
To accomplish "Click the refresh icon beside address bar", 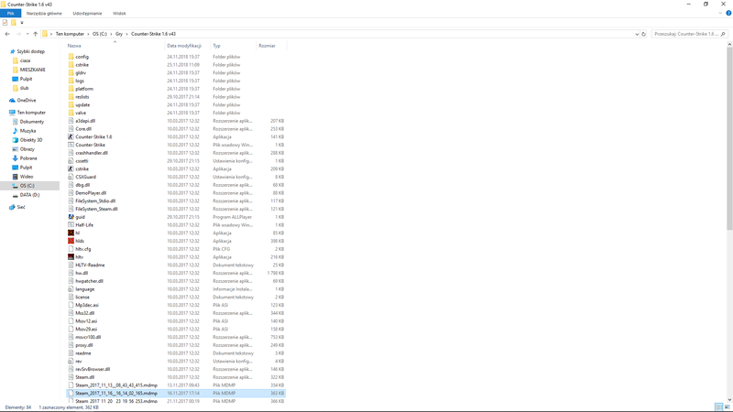I will point(643,34).
